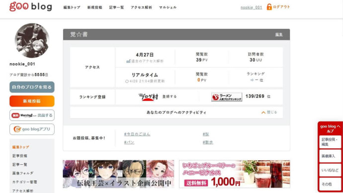Open アクセス解析 in top navigation
The image size is (343, 193).
pyautogui.click(x=141, y=7)
